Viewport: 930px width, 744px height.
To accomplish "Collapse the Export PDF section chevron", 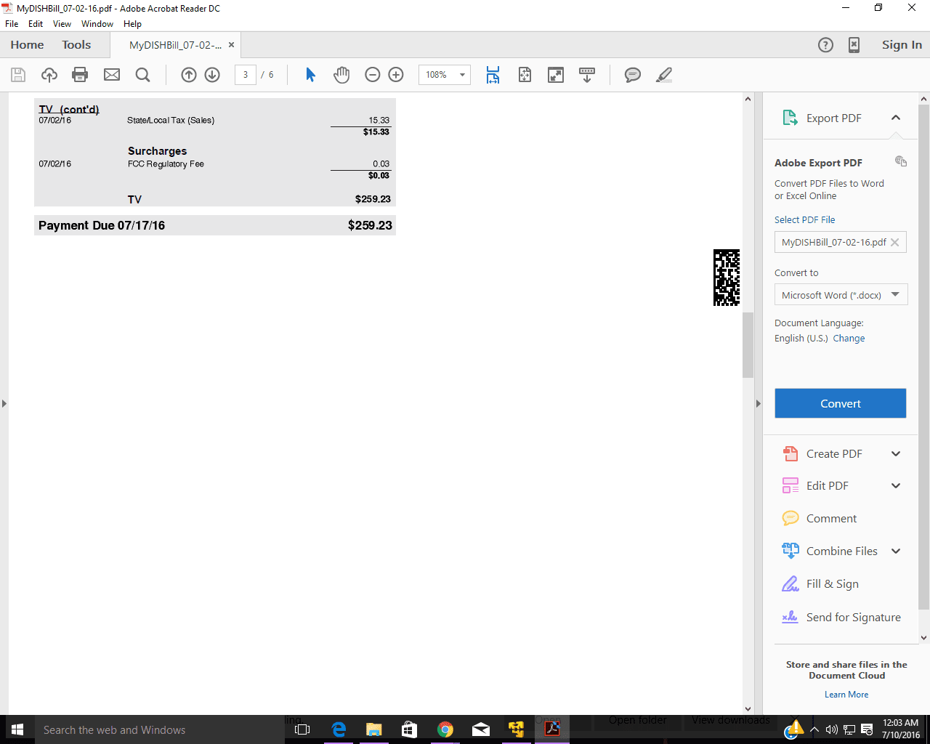I will [x=896, y=118].
